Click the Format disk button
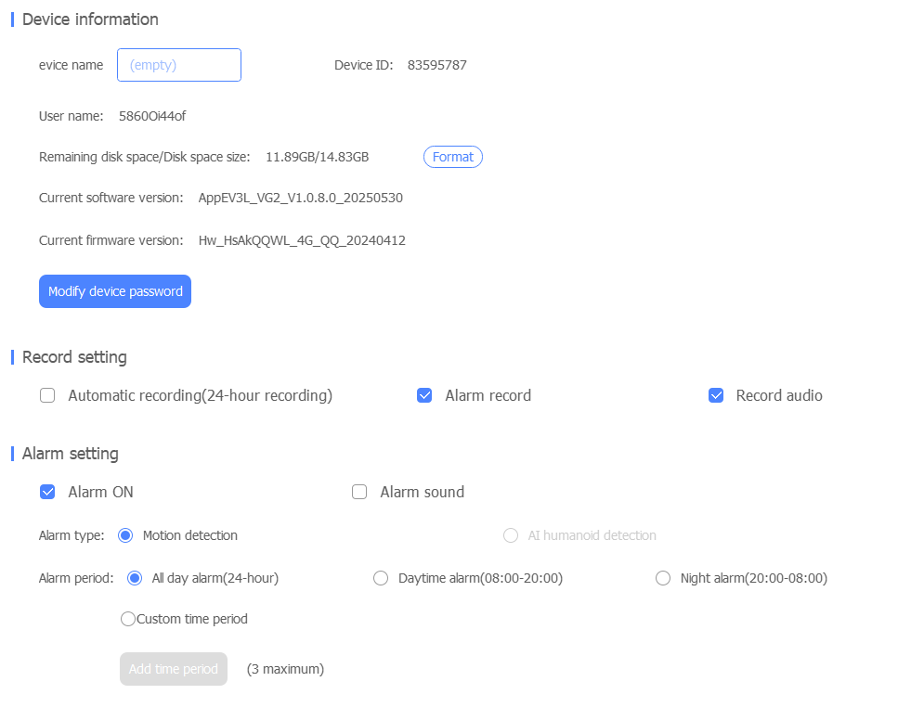The height and width of the screenshot is (720, 924). tap(452, 157)
